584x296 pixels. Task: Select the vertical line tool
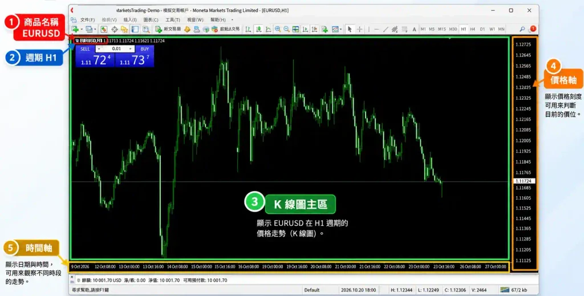(369, 29)
